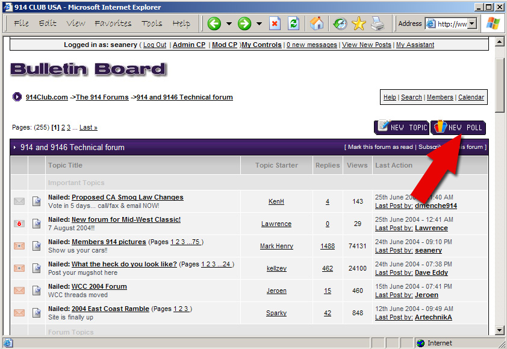The width and height of the screenshot is (507, 349).
Task: Click the Print icon in toolbar
Action: point(378,24)
